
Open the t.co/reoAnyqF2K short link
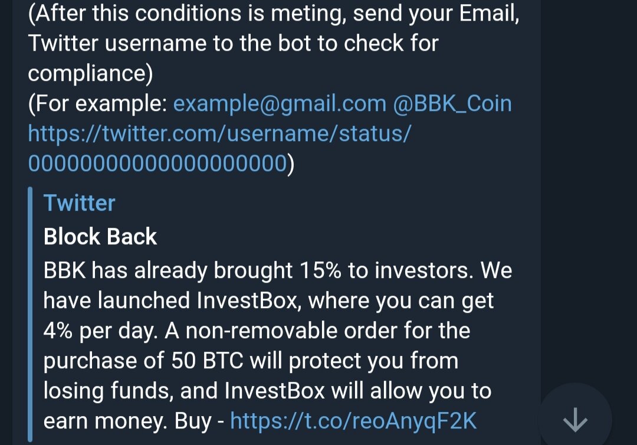click(x=353, y=421)
